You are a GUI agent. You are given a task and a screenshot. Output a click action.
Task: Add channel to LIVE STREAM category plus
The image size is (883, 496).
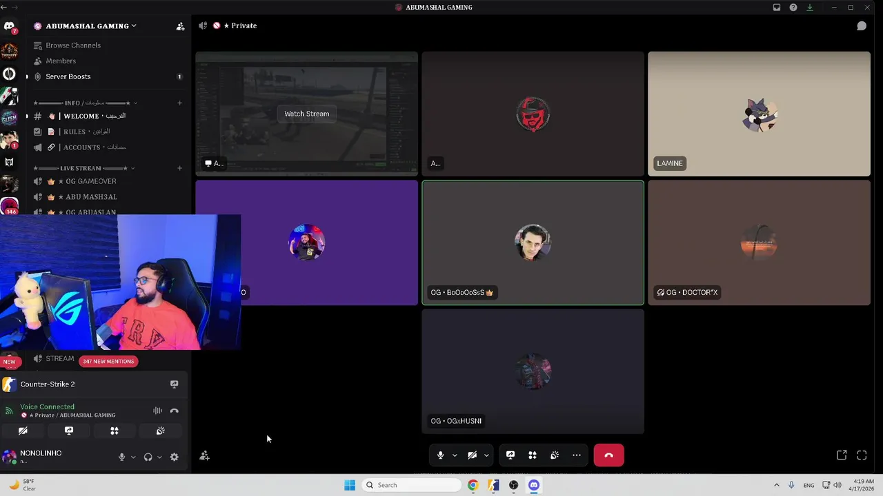point(179,168)
